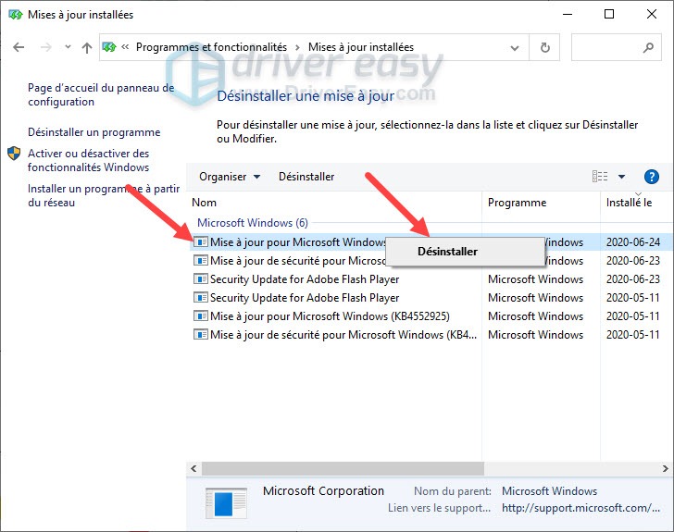Click the address bar control panel icon
The width and height of the screenshot is (674, 532).
coord(109,47)
